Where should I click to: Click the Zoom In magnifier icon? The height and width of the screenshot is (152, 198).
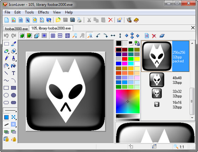tap(75, 36)
